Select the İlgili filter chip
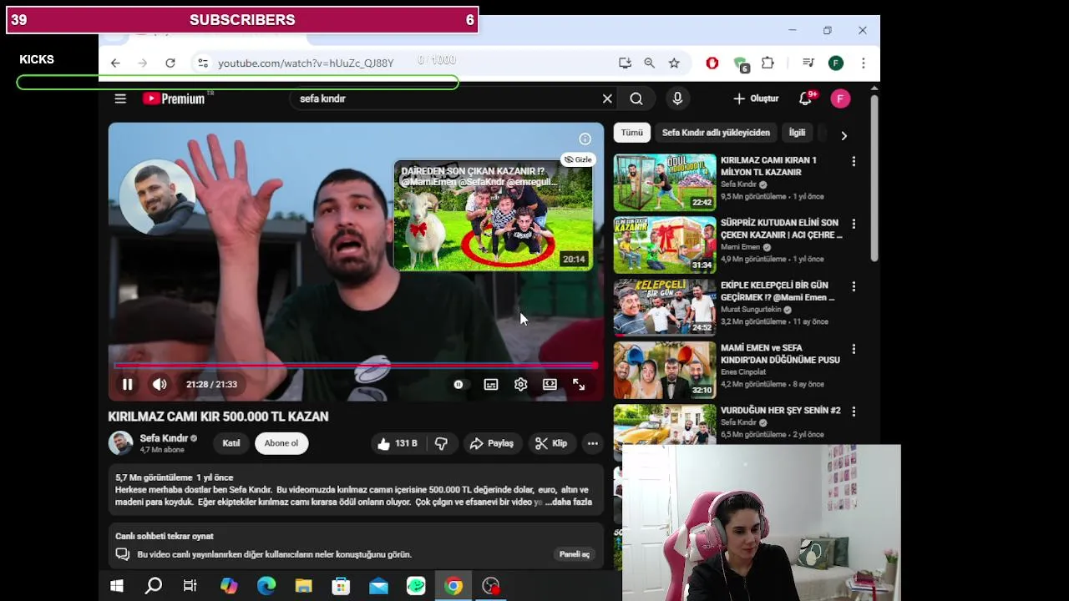This screenshot has height=601, width=1069. point(798,133)
